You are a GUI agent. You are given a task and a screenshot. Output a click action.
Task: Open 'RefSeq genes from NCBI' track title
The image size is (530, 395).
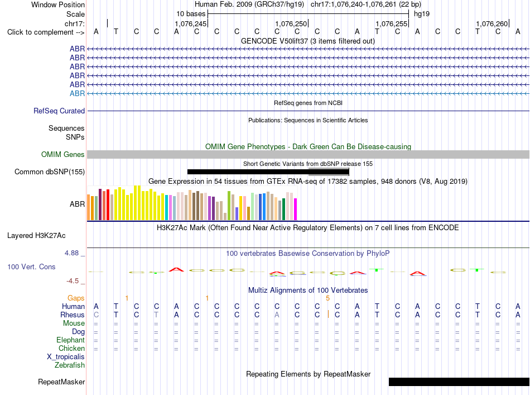(x=308, y=103)
